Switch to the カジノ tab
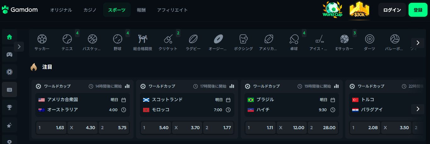 (90, 10)
